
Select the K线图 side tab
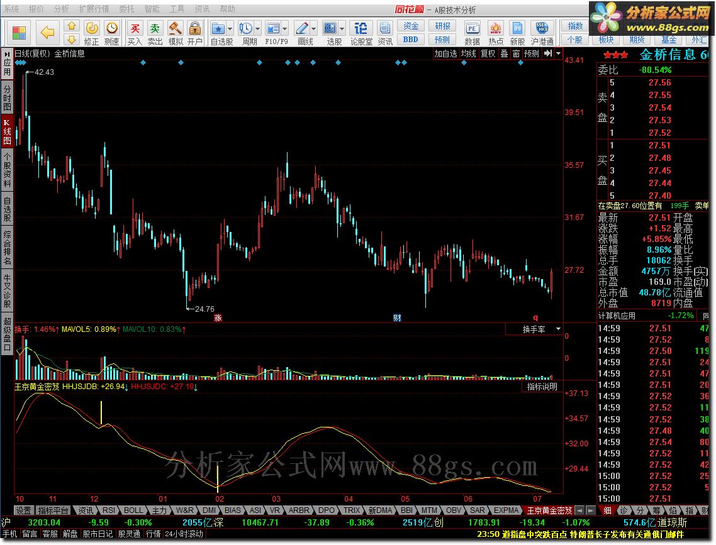click(8, 132)
